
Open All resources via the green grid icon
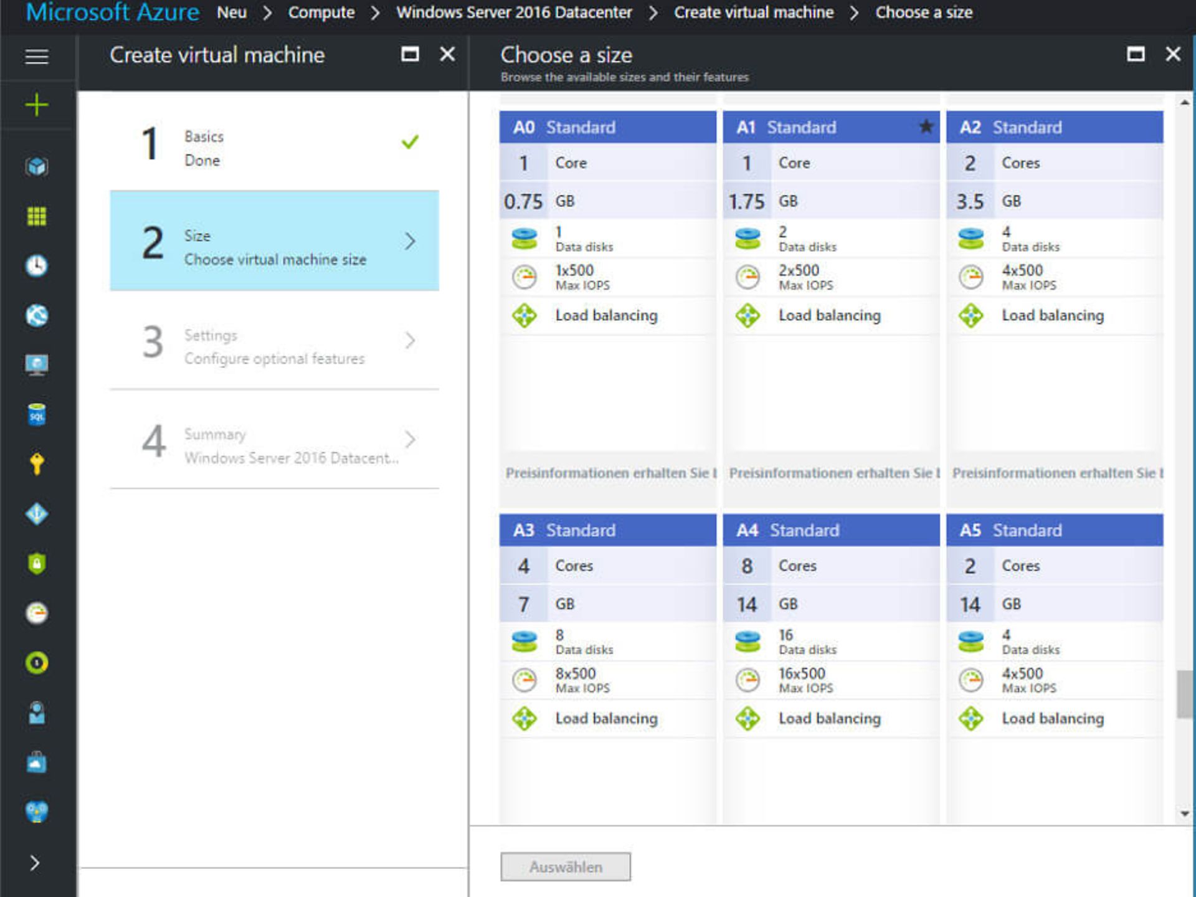pos(37,216)
